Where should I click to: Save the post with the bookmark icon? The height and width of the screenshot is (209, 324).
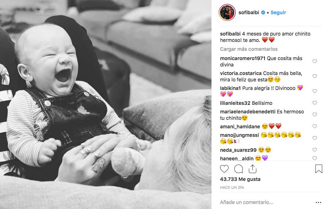(x=319, y=169)
